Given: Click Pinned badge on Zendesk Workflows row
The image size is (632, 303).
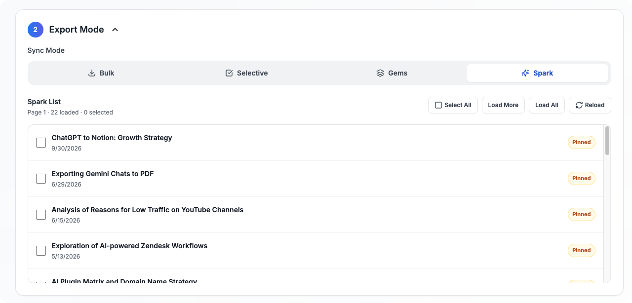Looking at the screenshot, I should pyautogui.click(x=581, y=251).
